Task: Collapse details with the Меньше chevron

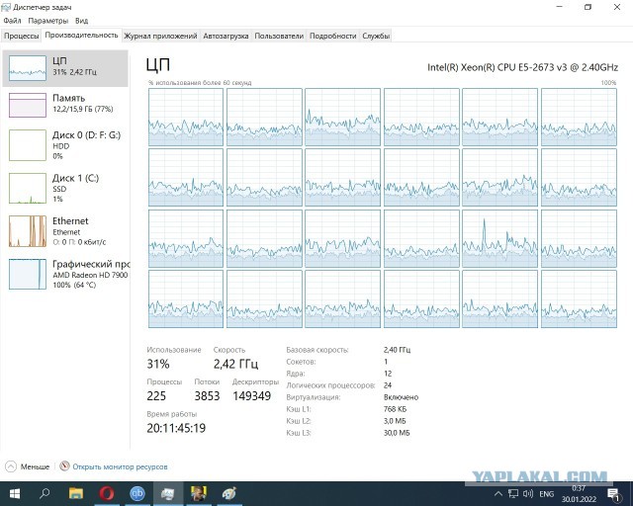Action: pos(11,466)
